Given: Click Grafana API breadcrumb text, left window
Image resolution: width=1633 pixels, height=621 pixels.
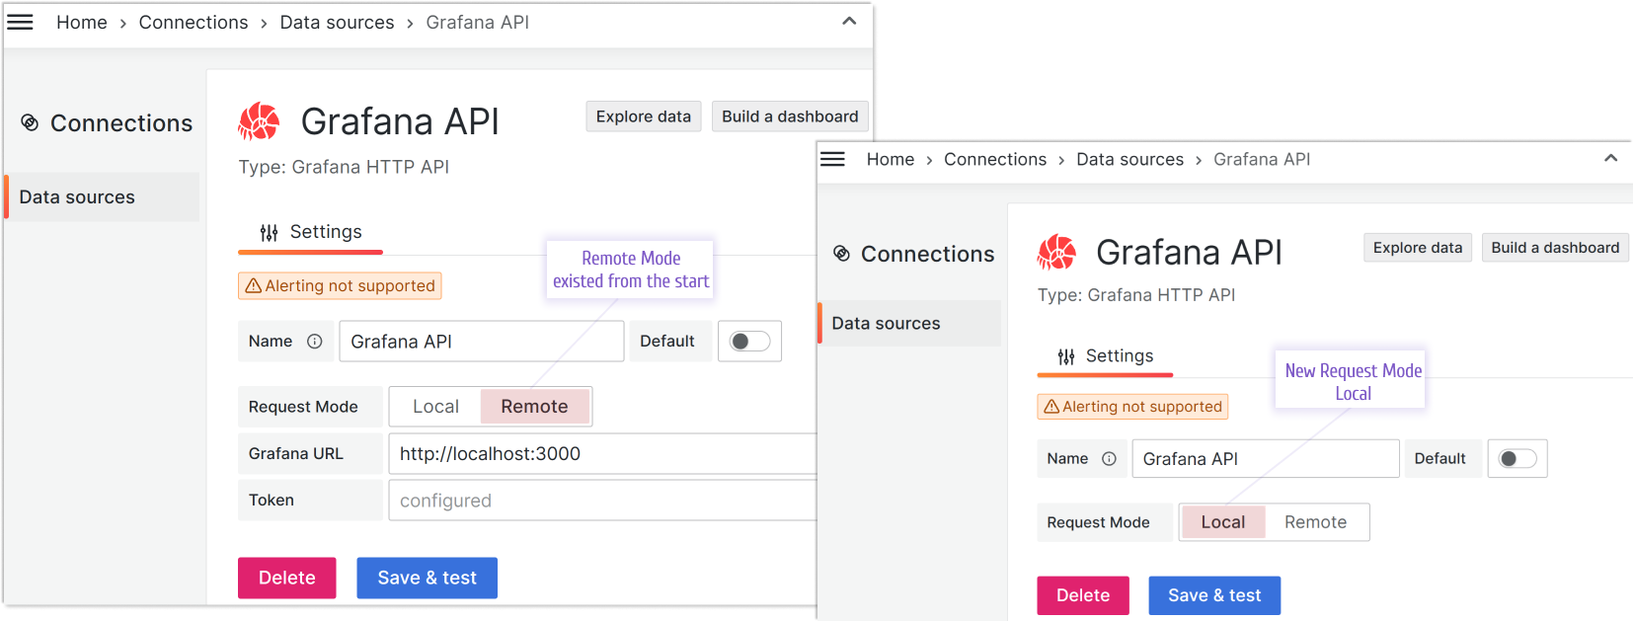Looking at the screenshot, I should click(x=478, y=23).
